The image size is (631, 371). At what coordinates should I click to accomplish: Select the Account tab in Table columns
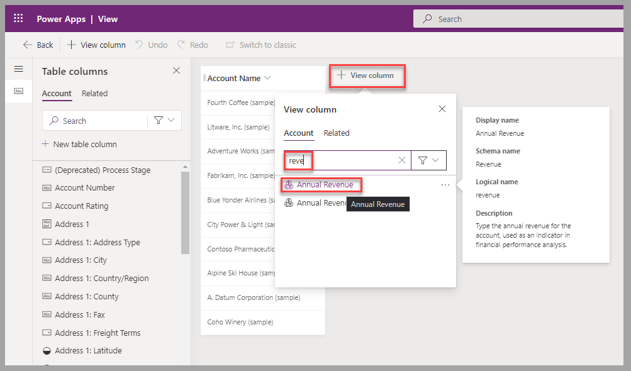click(x=57, y=93)
